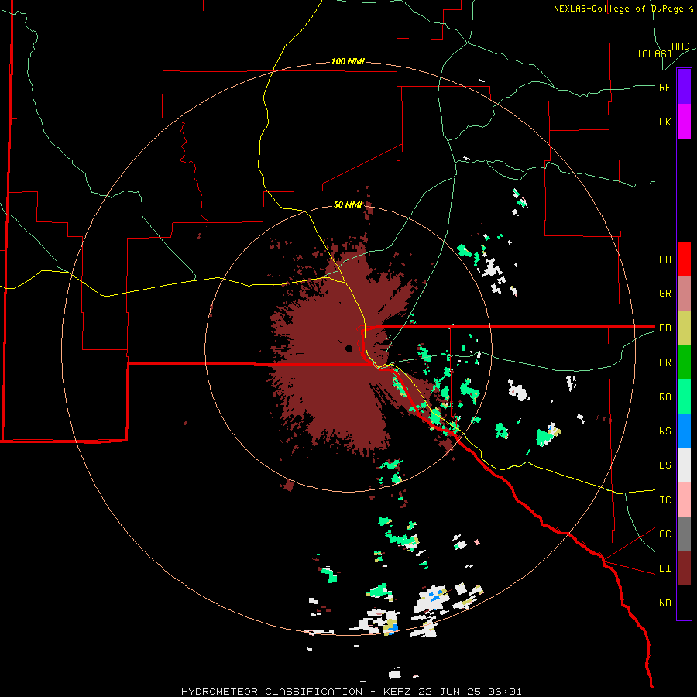Click the IC legend label
This screenshot has width=697, height=697.
(665, 500)
